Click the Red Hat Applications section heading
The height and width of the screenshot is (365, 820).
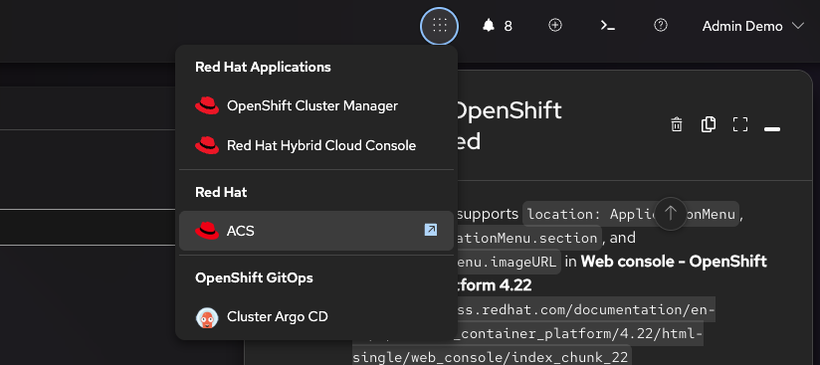pos(263,67)
